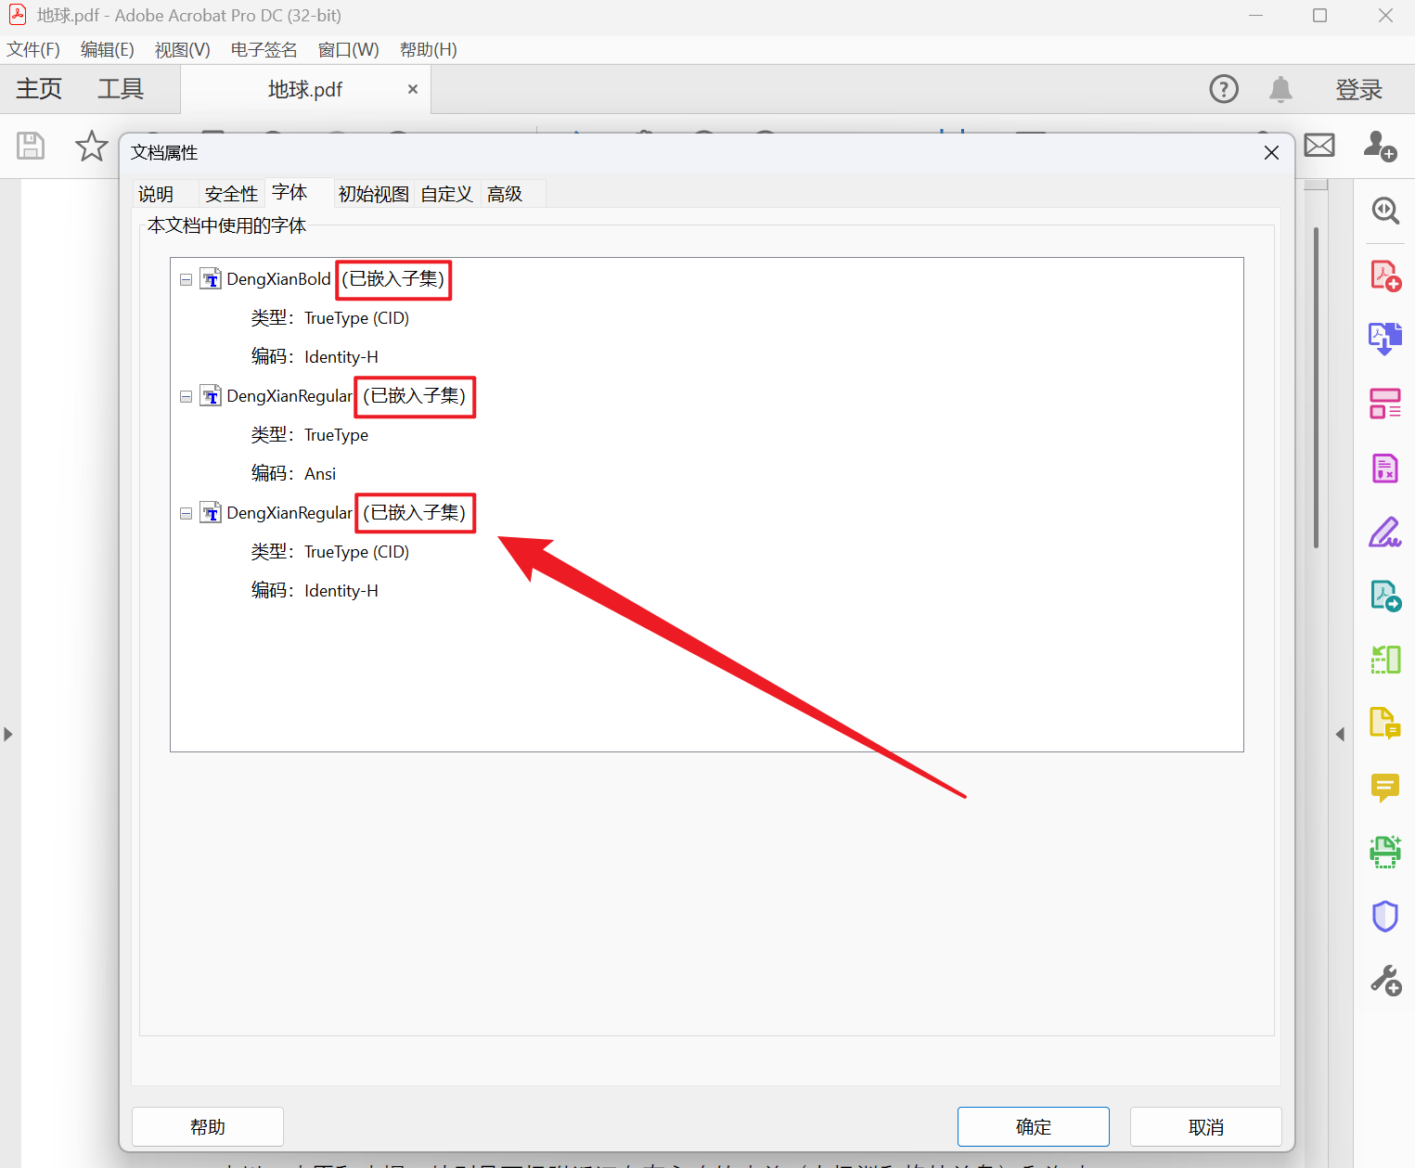Click the star favorites icon
This screenshot has height=1168, width=1415.
pos(90,146)
